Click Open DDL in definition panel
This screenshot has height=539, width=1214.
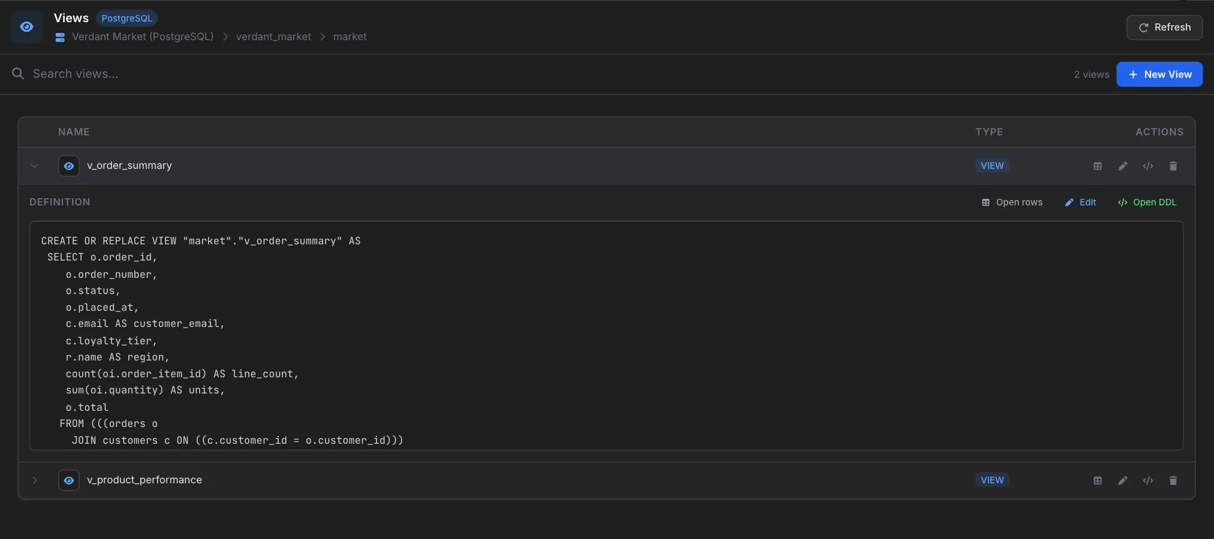tap(1147, 202)
